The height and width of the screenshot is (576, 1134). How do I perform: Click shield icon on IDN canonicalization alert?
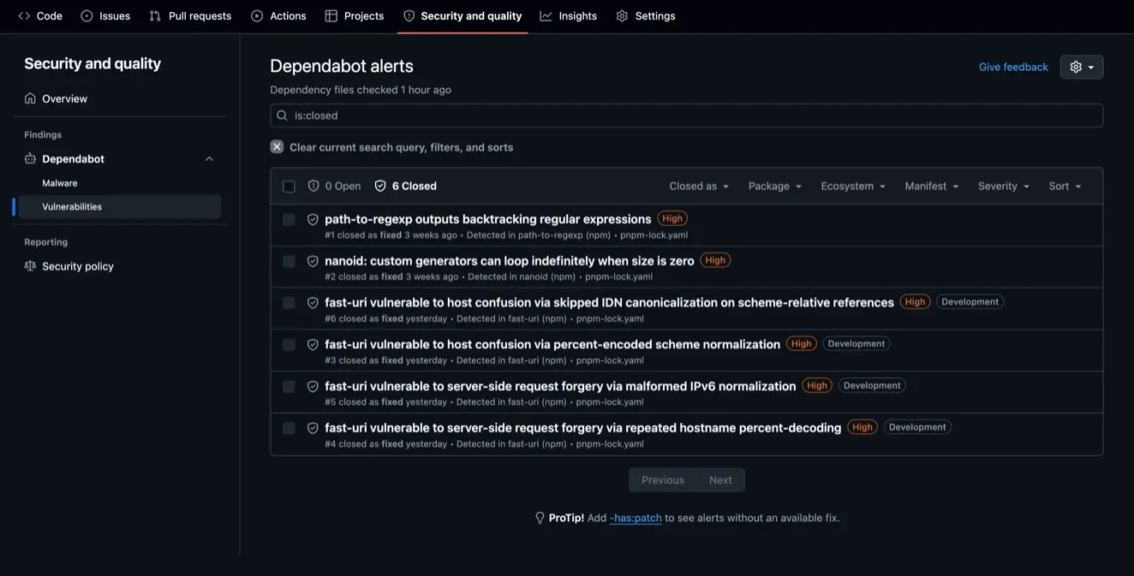pos(313,303)
